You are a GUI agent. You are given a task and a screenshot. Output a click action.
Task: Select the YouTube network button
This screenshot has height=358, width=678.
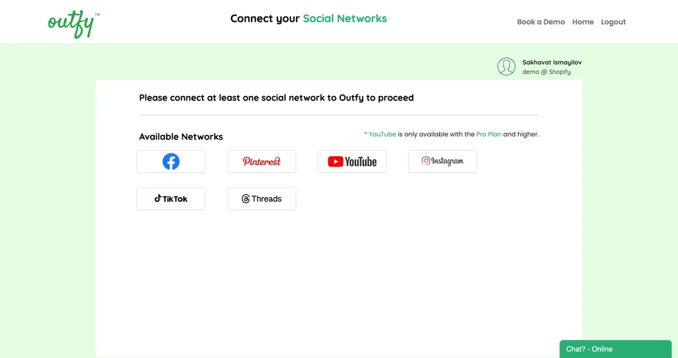[352, 161]
